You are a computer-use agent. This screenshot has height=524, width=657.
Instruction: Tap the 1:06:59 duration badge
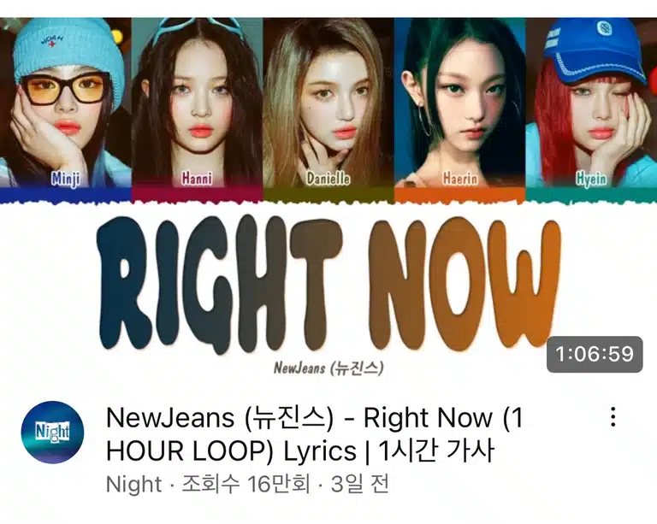pyautogui.click(x=595, y=354)
